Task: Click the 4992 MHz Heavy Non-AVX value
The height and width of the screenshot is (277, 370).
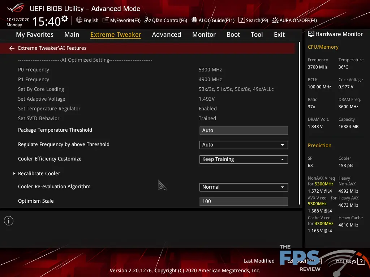Action: 348,191
